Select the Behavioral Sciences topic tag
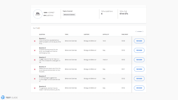This screenshot has height=100, width=178. pyautogui.click(x=69, y=15)
